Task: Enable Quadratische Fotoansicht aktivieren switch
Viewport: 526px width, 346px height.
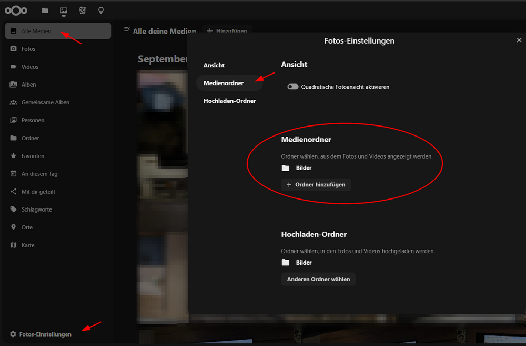Action: (x=293, y=87)
